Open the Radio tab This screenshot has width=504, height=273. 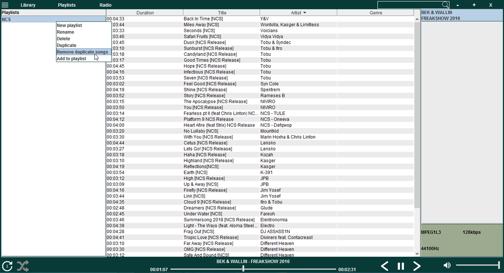106,5
